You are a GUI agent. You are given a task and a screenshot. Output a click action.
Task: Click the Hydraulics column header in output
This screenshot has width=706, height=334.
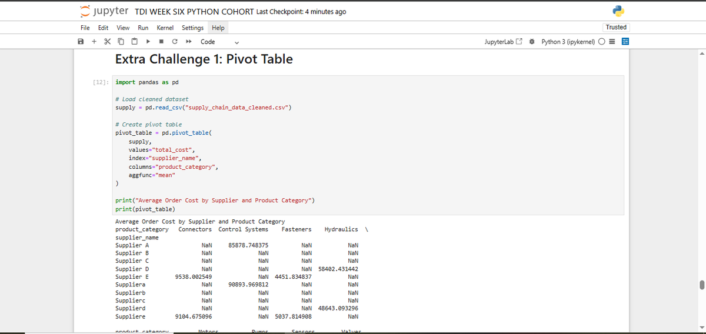click(341, 229)
